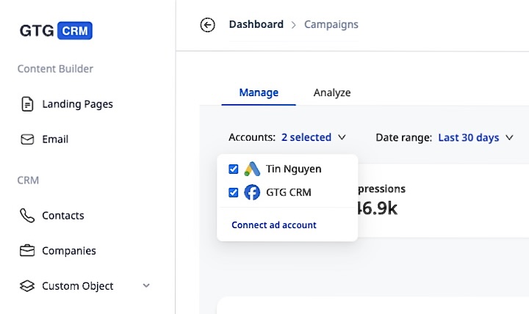
Task: Open the Date range dropdown arrow
Action: click(509, 137)
